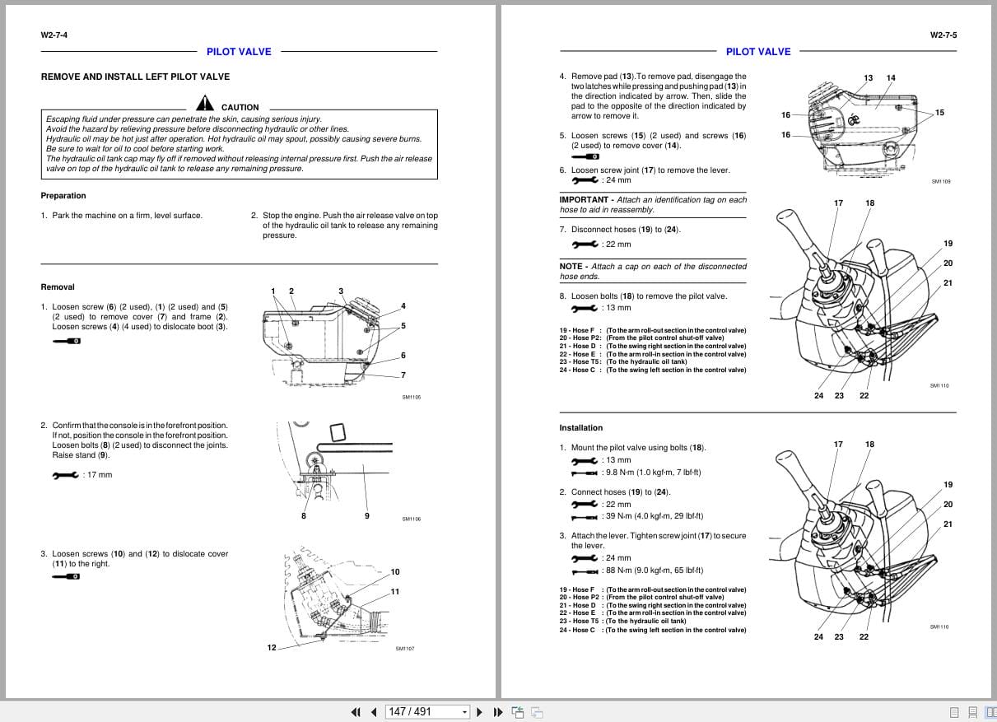The height and width of the screenshot is (722, 997).
Task: Jump to the last page
Action: coord(497,712)
